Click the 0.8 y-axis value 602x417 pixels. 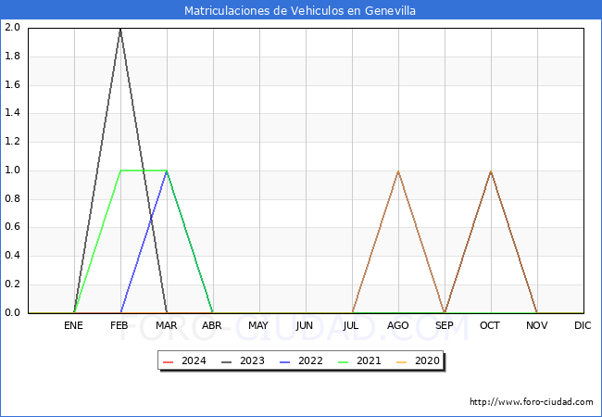[x=12, y=198]
